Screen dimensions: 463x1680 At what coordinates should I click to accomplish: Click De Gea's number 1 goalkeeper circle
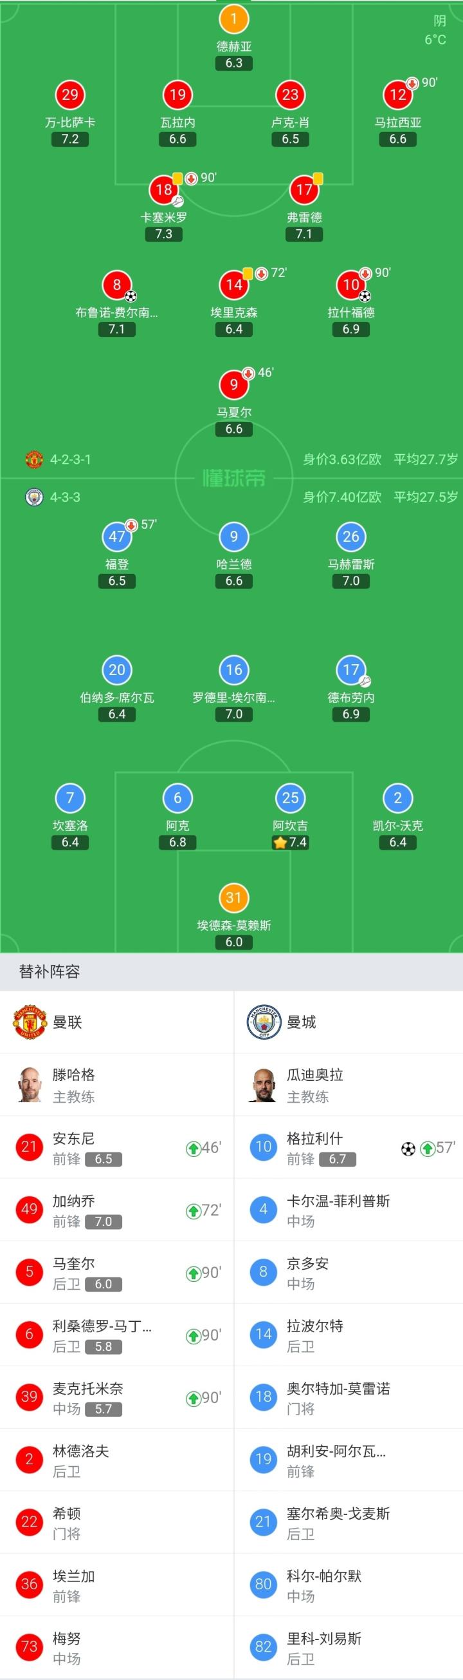[234, 19]
